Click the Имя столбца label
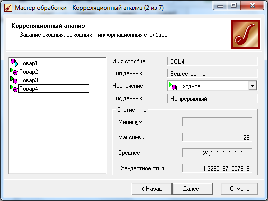Viewport: 268px width, 201px height. 129,61
